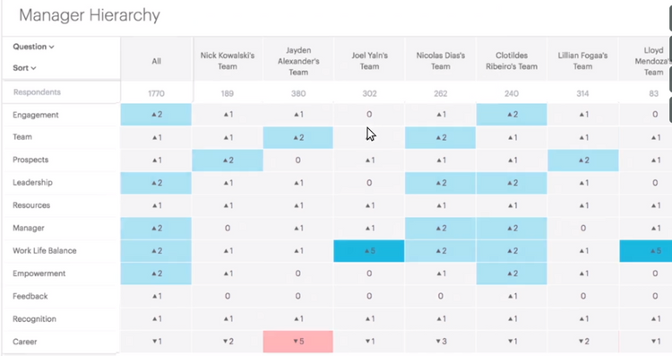
Task: Open the Sort dropdown
Action: pos(24,68)
